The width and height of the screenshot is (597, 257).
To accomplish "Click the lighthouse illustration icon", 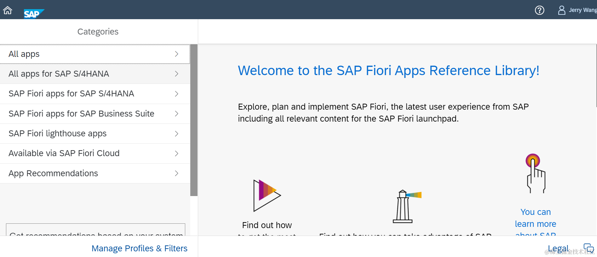I will pos(406,206).
